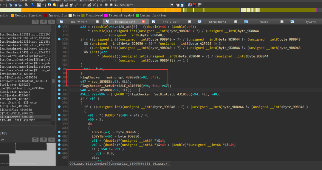Pause the debugger process
Image resolution: width=322 pixels, height=170 pixels.
click(x=106, y=5)
